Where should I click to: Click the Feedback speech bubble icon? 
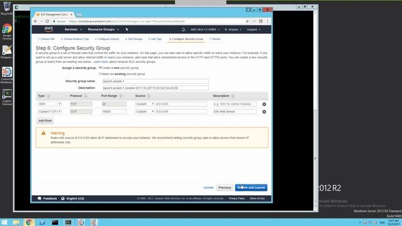click(x=39, y=198)
